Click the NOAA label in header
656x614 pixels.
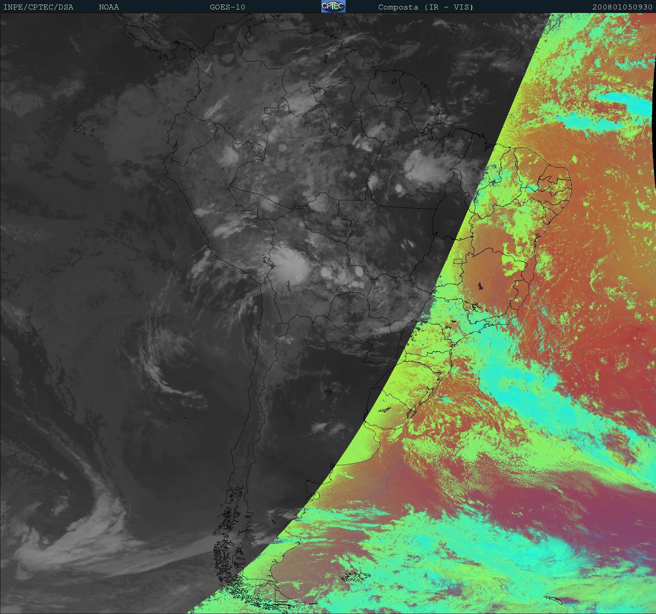(109, 7)
